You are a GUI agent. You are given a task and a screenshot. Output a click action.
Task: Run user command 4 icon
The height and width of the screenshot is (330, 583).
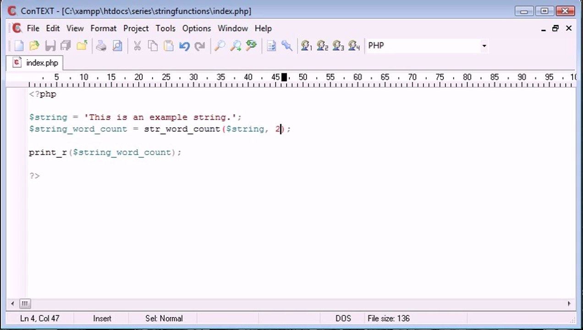(354, 45)
